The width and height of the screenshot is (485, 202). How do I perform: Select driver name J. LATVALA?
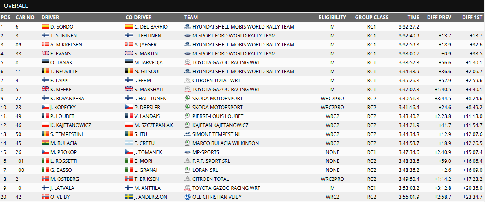[x=62, y=189]
